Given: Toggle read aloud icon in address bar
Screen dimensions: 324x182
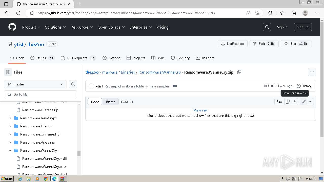Looking at the screenshot, I should tap(248, 13).
